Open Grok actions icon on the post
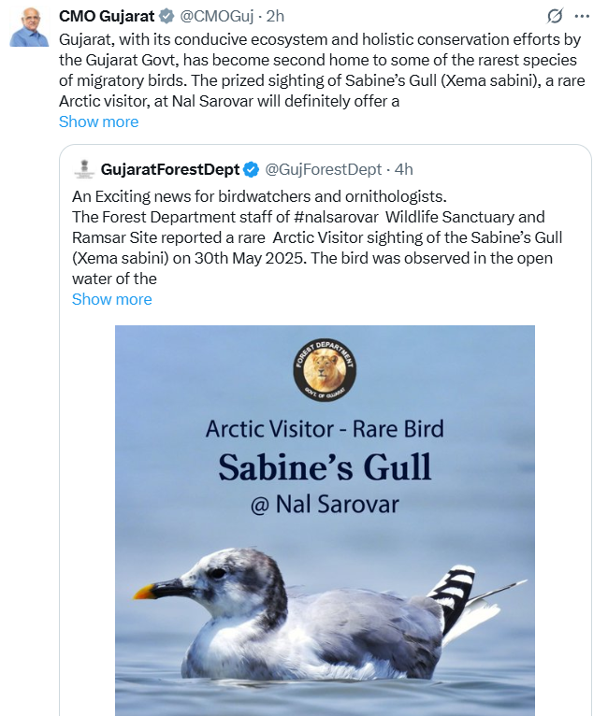 (x=555, y=17)
